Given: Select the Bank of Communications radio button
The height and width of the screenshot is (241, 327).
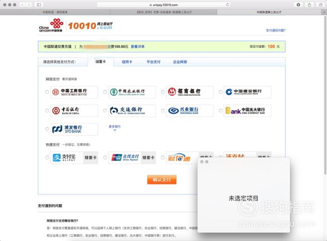Looking at the screenshot, I should [x=105, y=110].
